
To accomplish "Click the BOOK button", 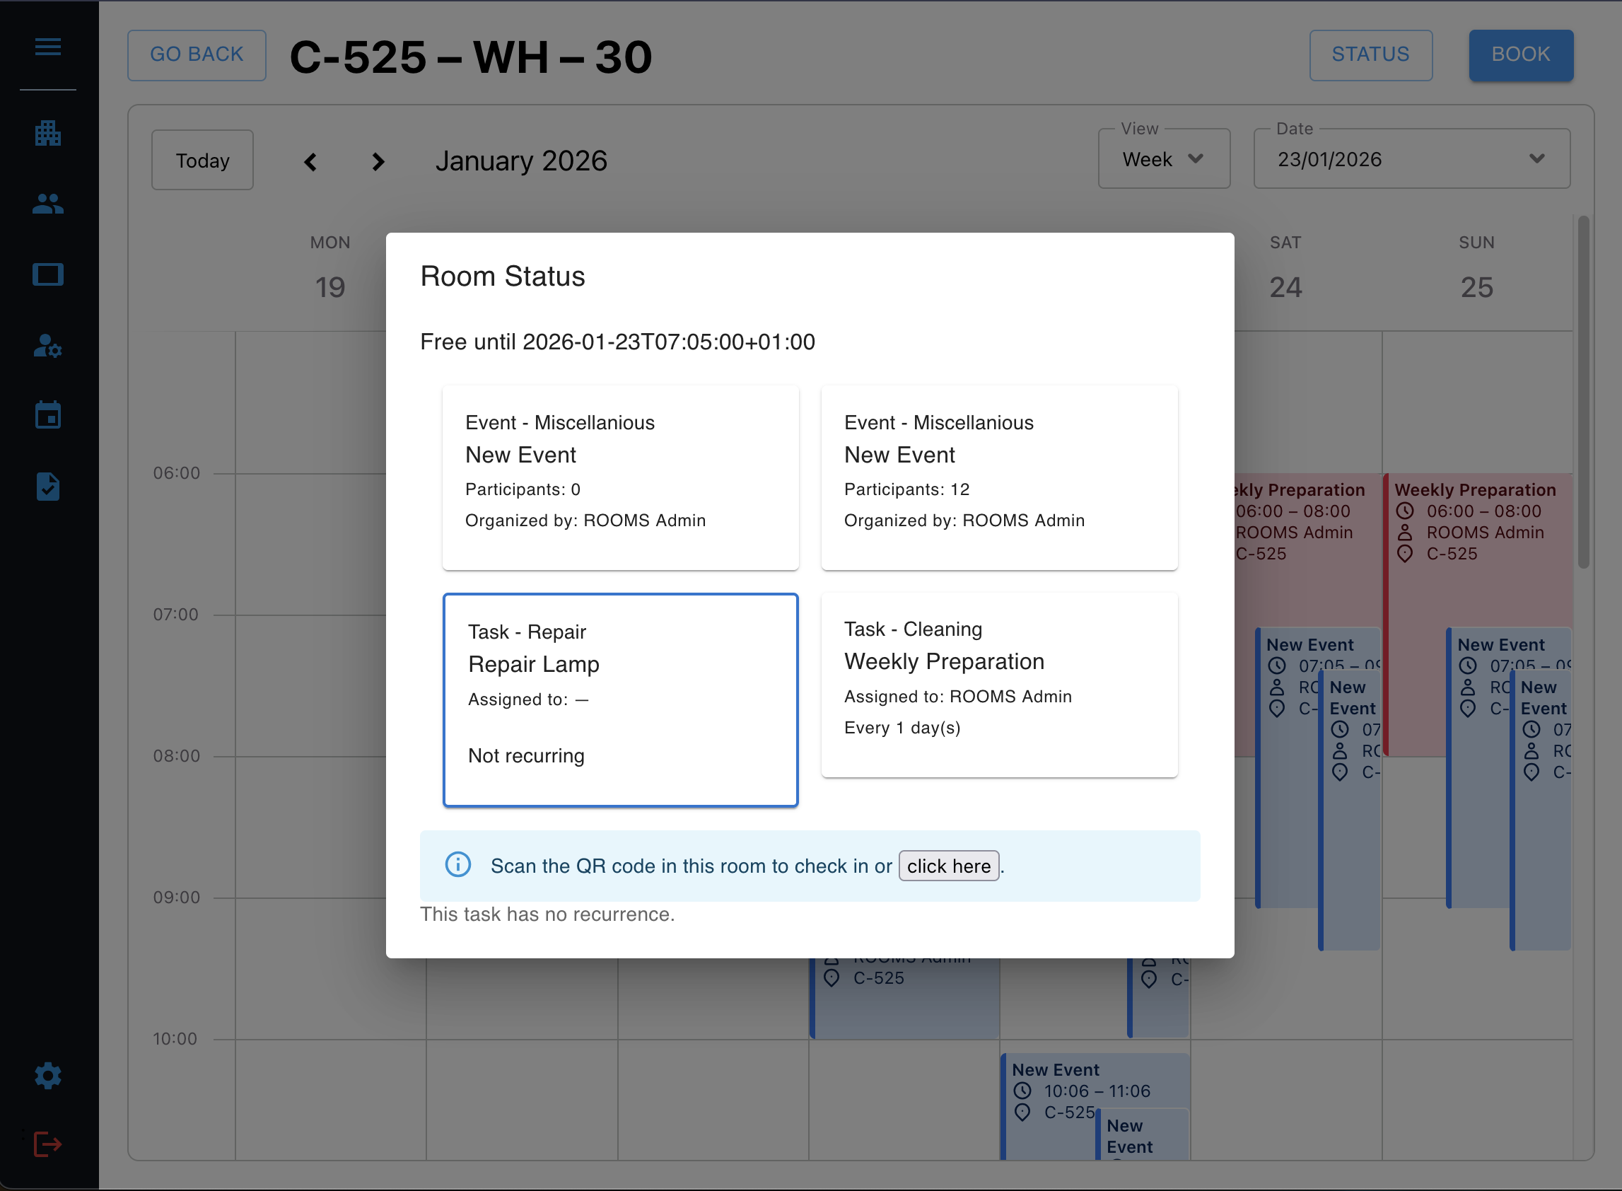I will pos(1520,54).
